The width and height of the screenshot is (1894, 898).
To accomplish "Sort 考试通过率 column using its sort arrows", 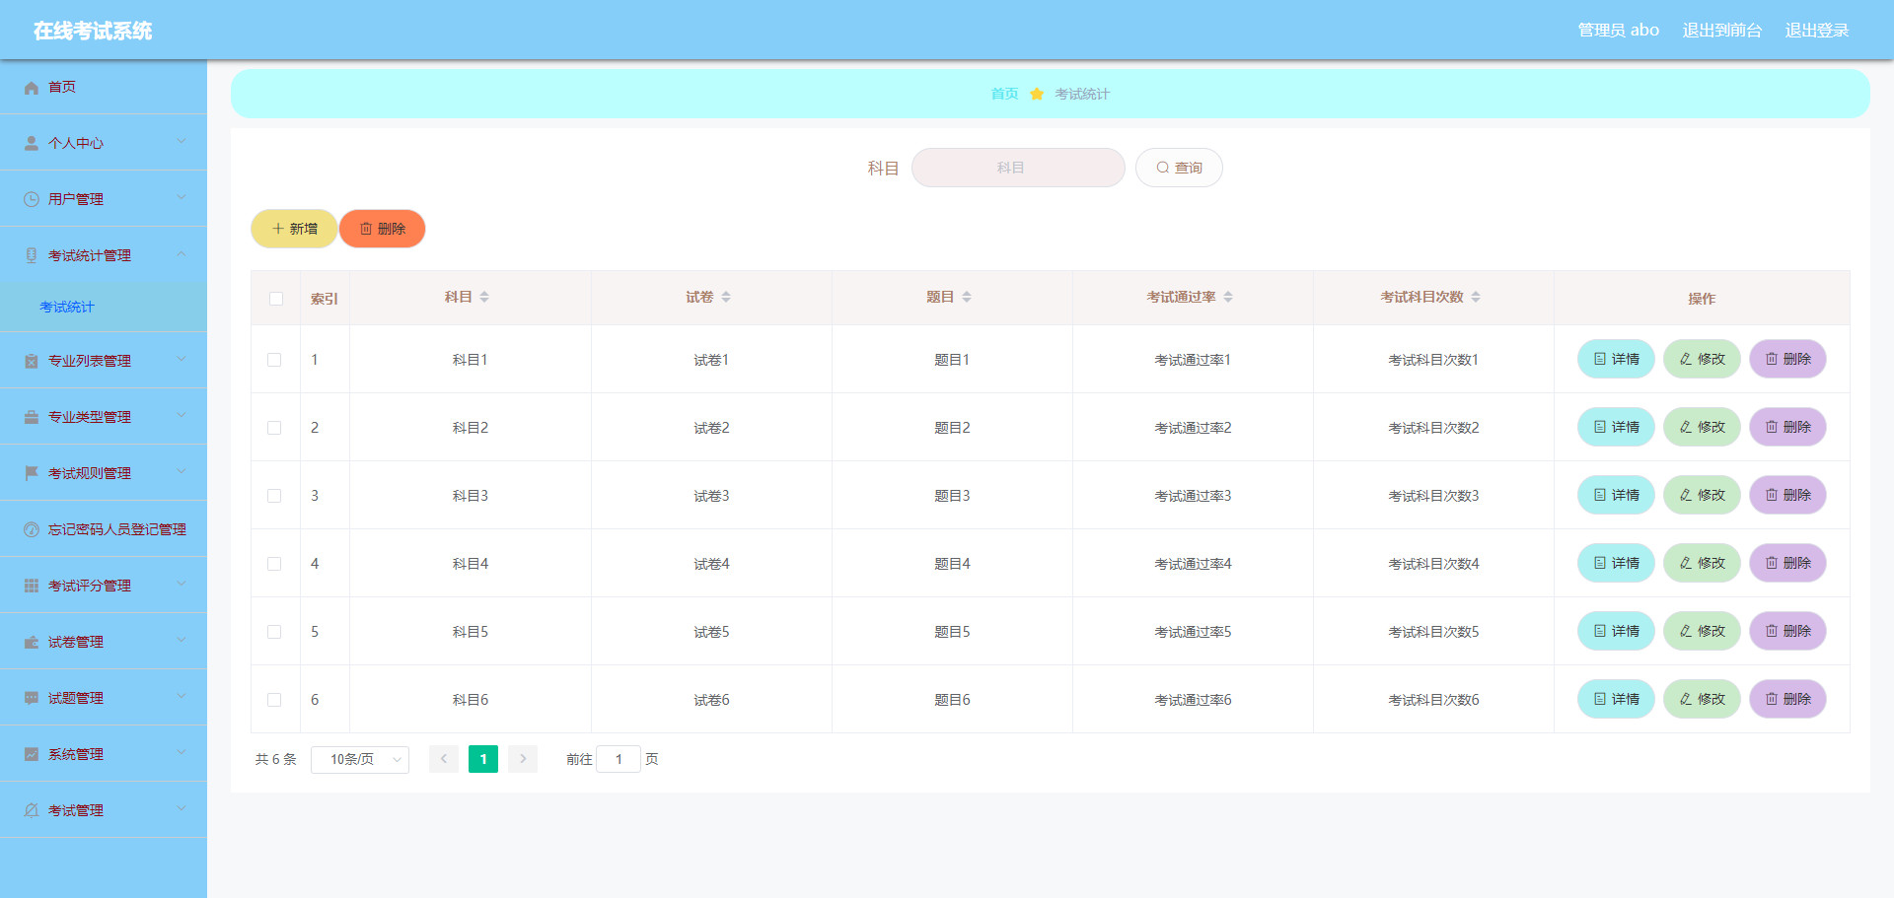I will coord(1228,298).
